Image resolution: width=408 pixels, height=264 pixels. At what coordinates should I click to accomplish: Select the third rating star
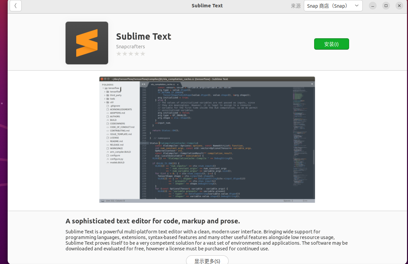click(x=131, y=53)
